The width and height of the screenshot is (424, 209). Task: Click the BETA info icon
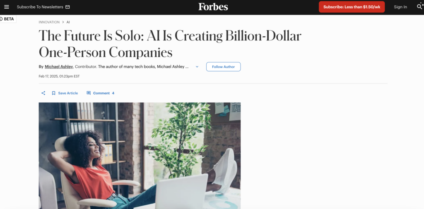click(x=1, y=19)
